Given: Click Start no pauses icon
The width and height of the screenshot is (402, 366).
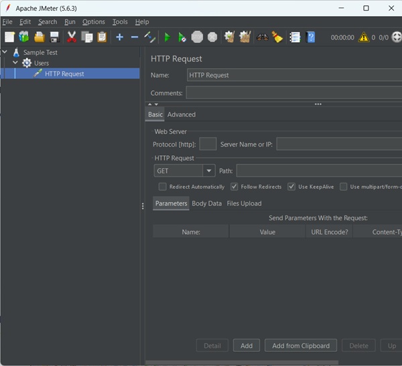Looking at the screenshot, I should point(182,37).
